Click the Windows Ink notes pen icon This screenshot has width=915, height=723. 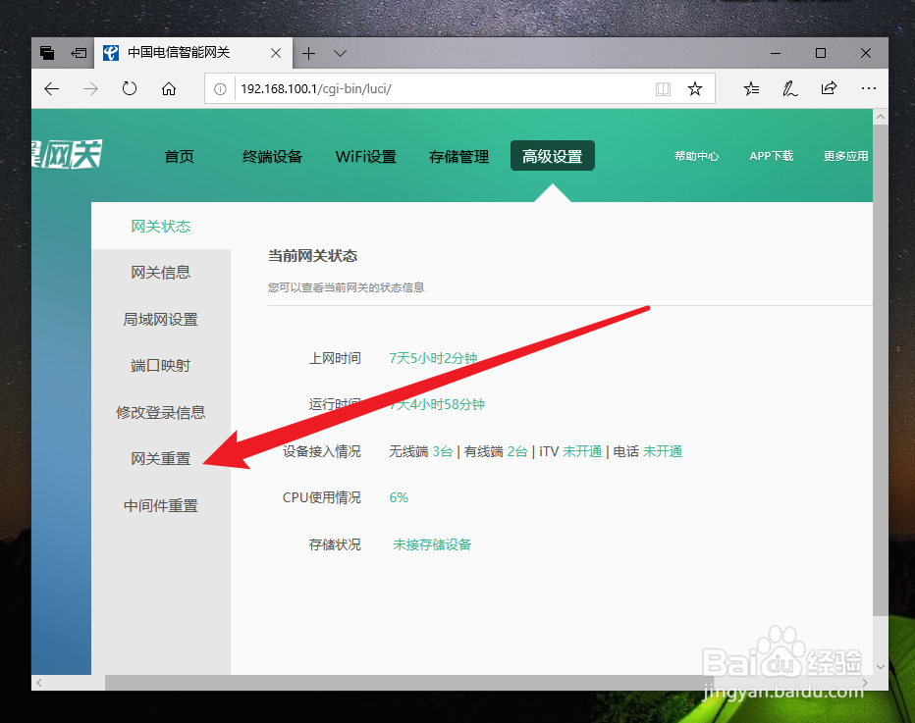click(x=789, y=88)
